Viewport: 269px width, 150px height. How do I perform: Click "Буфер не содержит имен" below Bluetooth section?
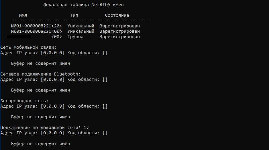point(41,90)
